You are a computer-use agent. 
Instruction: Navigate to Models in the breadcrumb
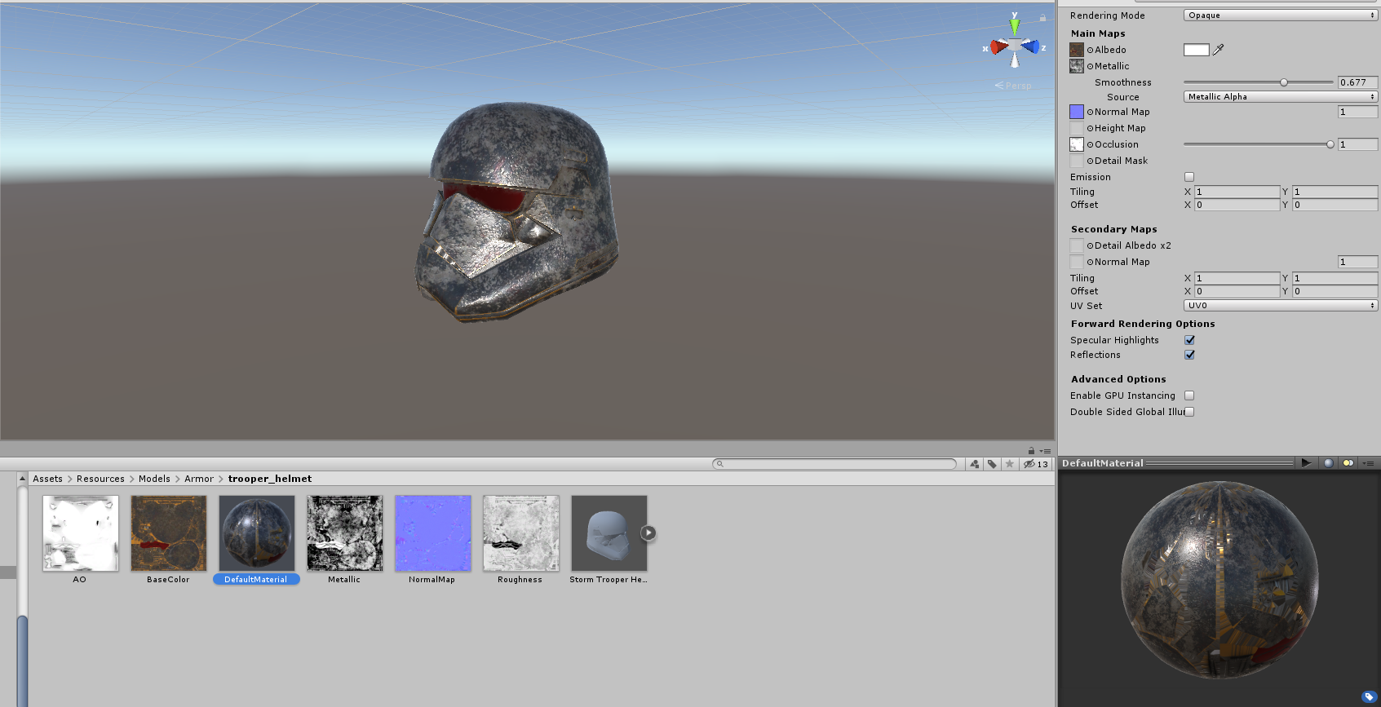154,479
